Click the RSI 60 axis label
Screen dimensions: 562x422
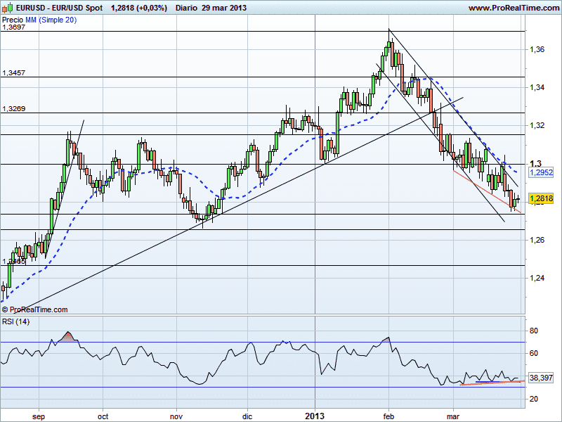click(534, 354)
